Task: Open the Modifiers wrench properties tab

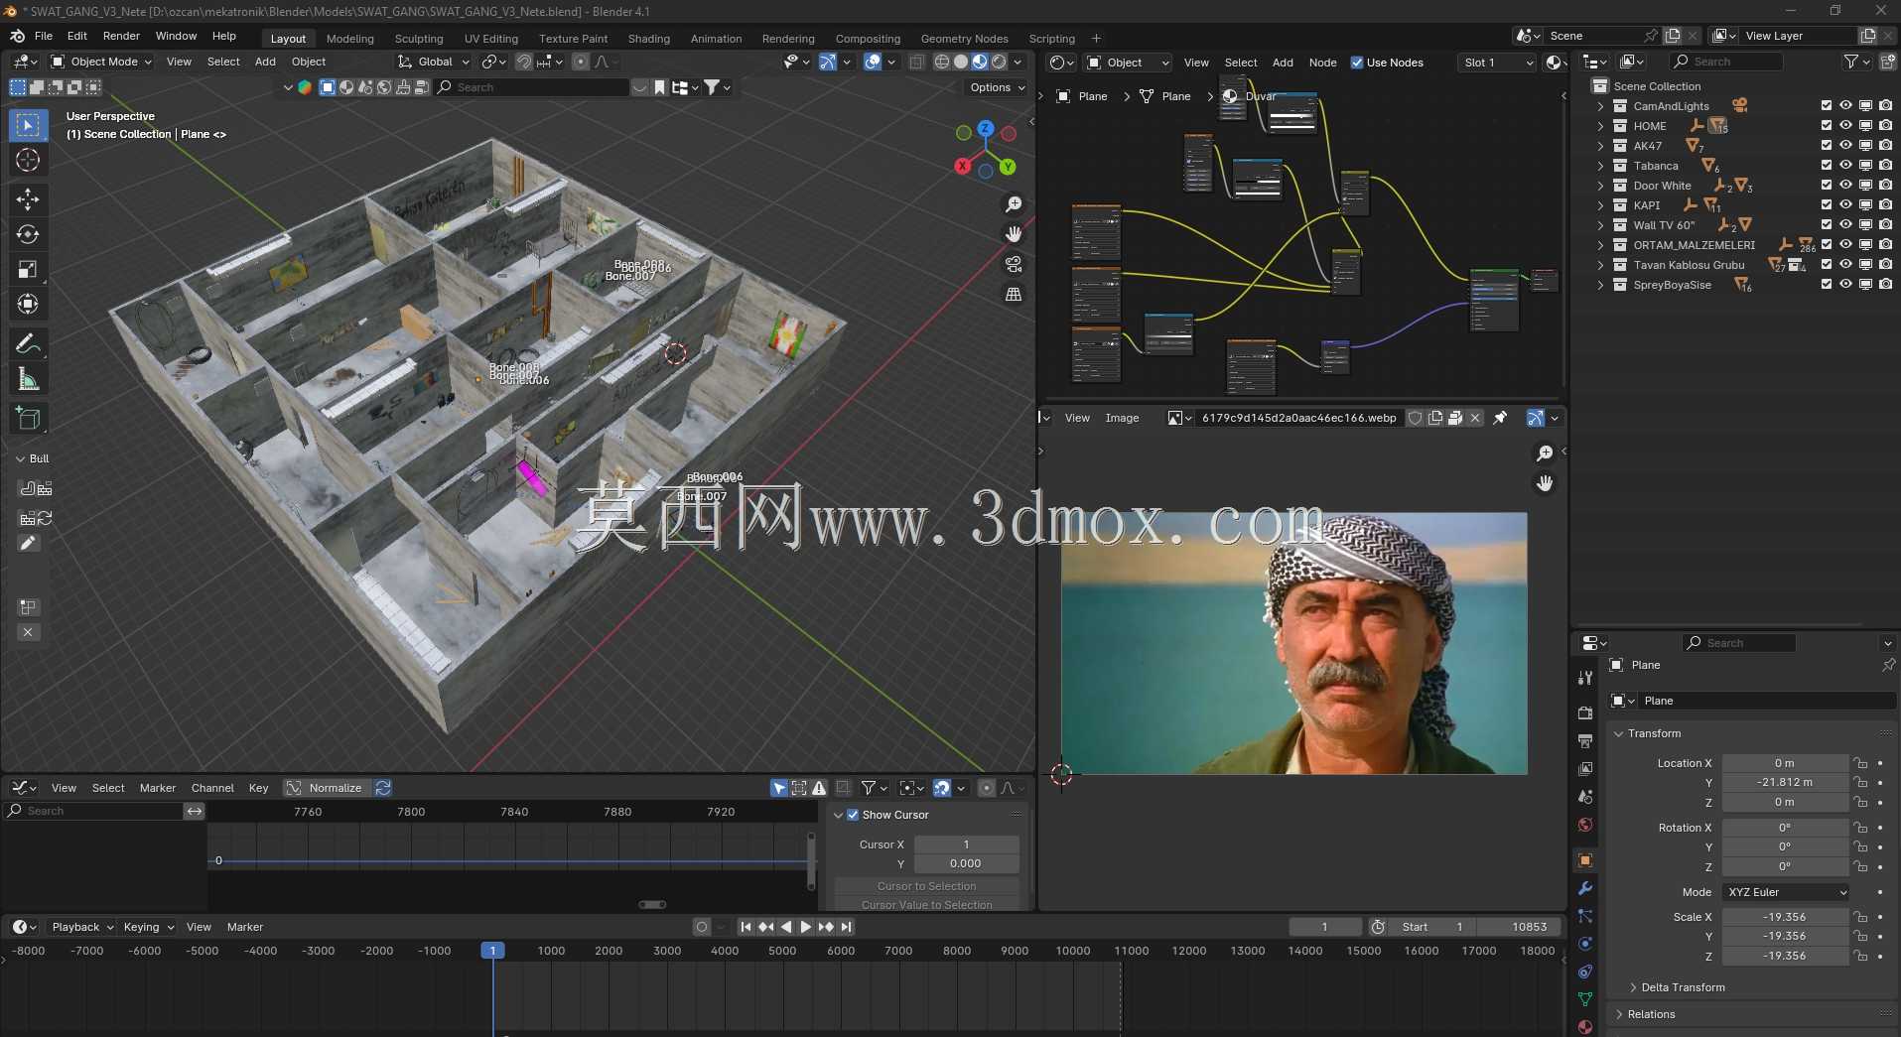Action: click(x=1585, y=888)
